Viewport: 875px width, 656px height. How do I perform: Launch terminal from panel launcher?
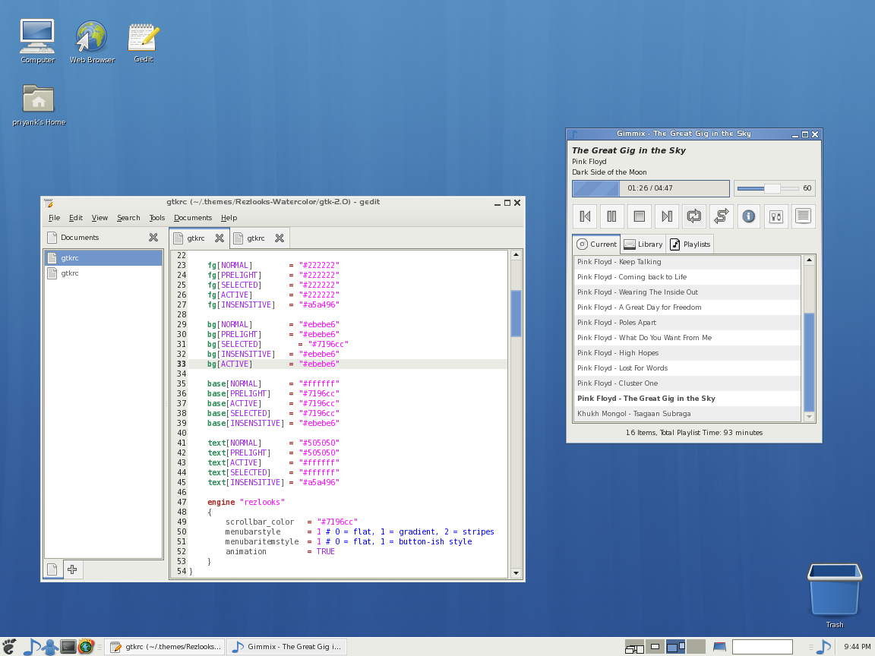point(68,647)
